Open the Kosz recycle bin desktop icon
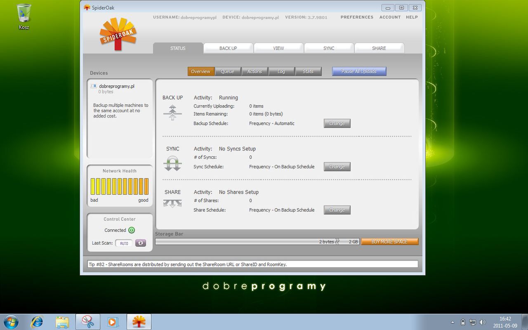This screenshot has width=528, height=330. 24,16
